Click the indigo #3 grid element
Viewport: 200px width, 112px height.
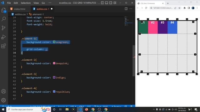click(x=162, y=27)
